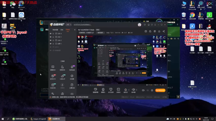Open the greyed download-circle tool icon

click(62, 85)
